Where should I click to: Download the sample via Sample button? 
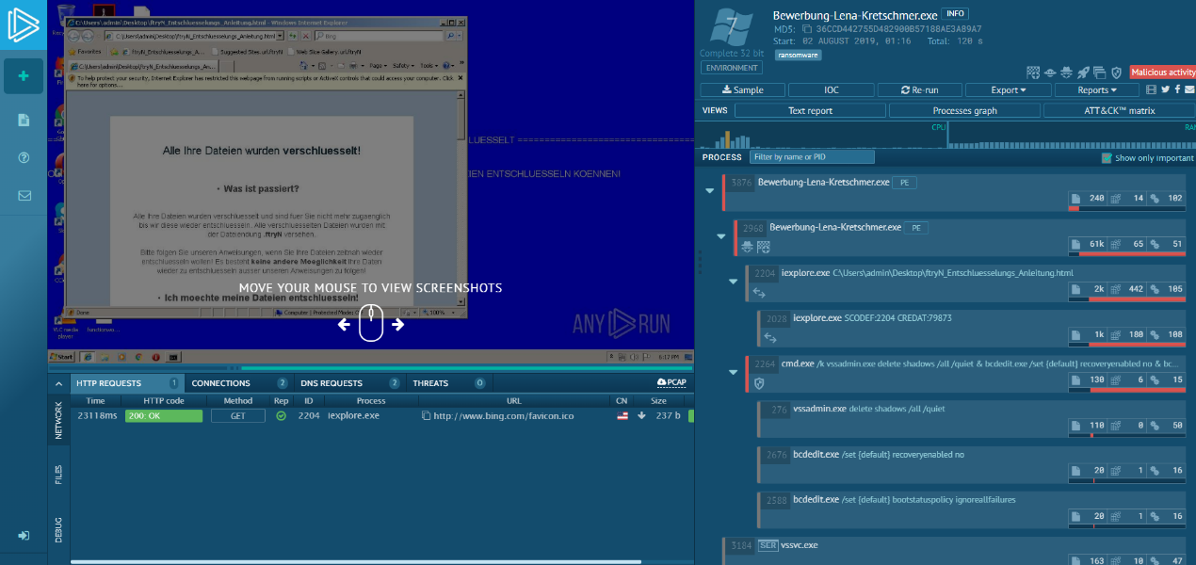click(742, 89)
